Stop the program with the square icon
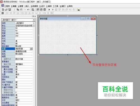This screenshot has height=106, width=140. [53, 10]
